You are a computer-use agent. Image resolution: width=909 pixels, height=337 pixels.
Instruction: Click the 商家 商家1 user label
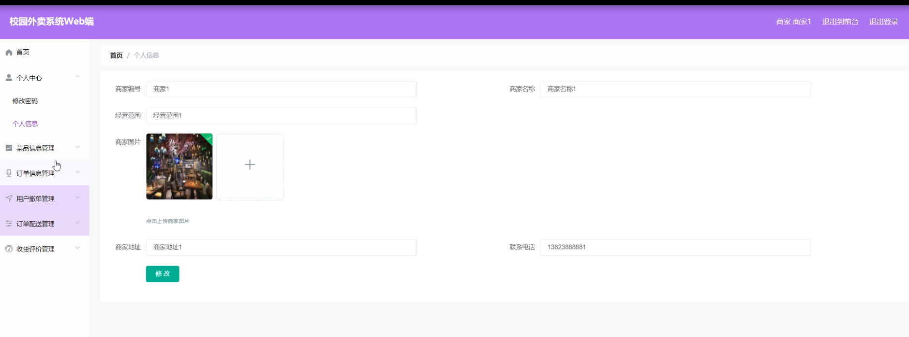coord(793,22)
